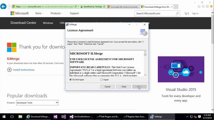Click the Visual Studio 2015 promo heading
The height and width of the screenshot is (120, 214).
(181, 90)
